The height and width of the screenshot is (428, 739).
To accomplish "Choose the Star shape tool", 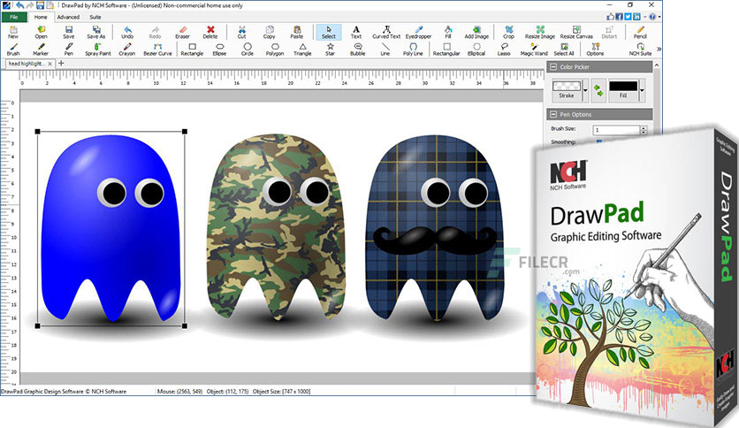I will click(x=331, y=50).
